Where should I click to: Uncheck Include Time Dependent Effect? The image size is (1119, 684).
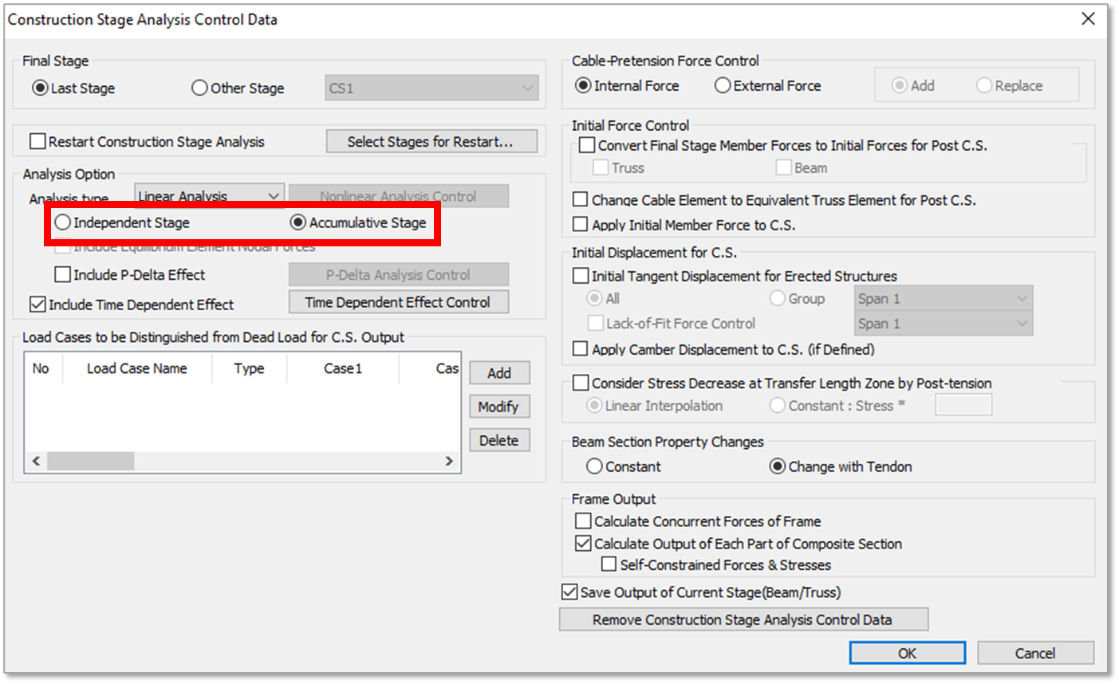(37, 305)
